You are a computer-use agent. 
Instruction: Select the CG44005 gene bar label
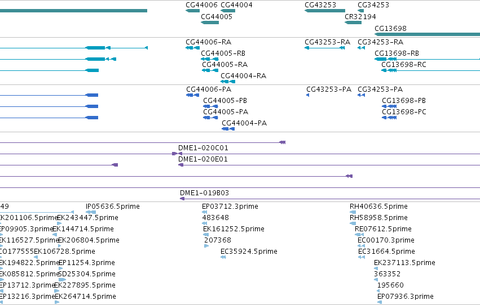[x=217, y=16]
